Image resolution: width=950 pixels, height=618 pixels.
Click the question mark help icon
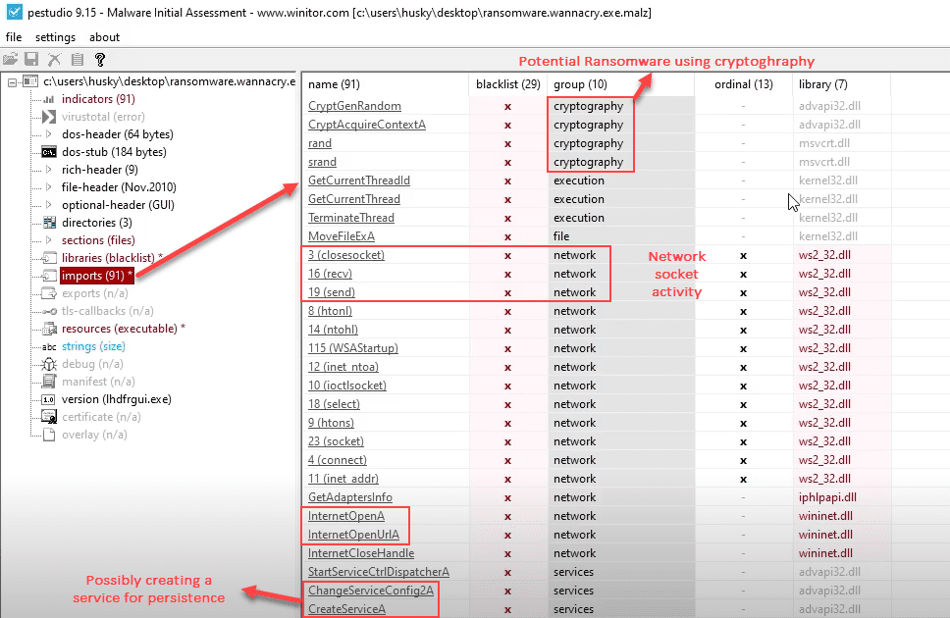(x=99, y=60)
